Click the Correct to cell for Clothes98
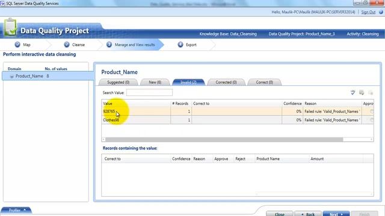The height and width of the screenshot is (216, 385). pos(236,120)
